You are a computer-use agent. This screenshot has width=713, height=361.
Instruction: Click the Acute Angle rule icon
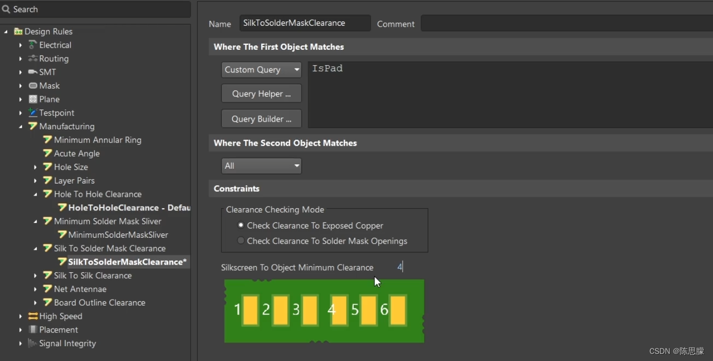pyautogui.click(x=48, y=153)
